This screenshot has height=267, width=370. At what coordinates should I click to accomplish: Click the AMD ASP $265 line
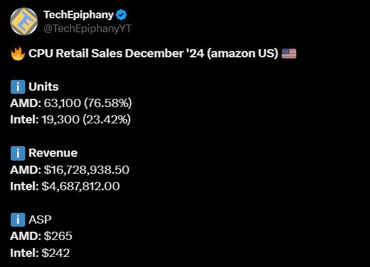click(41, 236)
